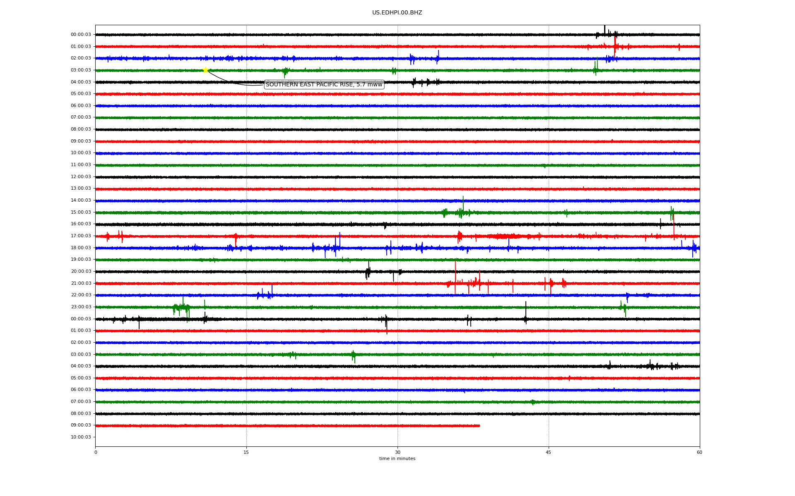Select the Southern East Pacific Rise annotation box
The width and height of the screenshot is (795, 496).
coord(324,85)
